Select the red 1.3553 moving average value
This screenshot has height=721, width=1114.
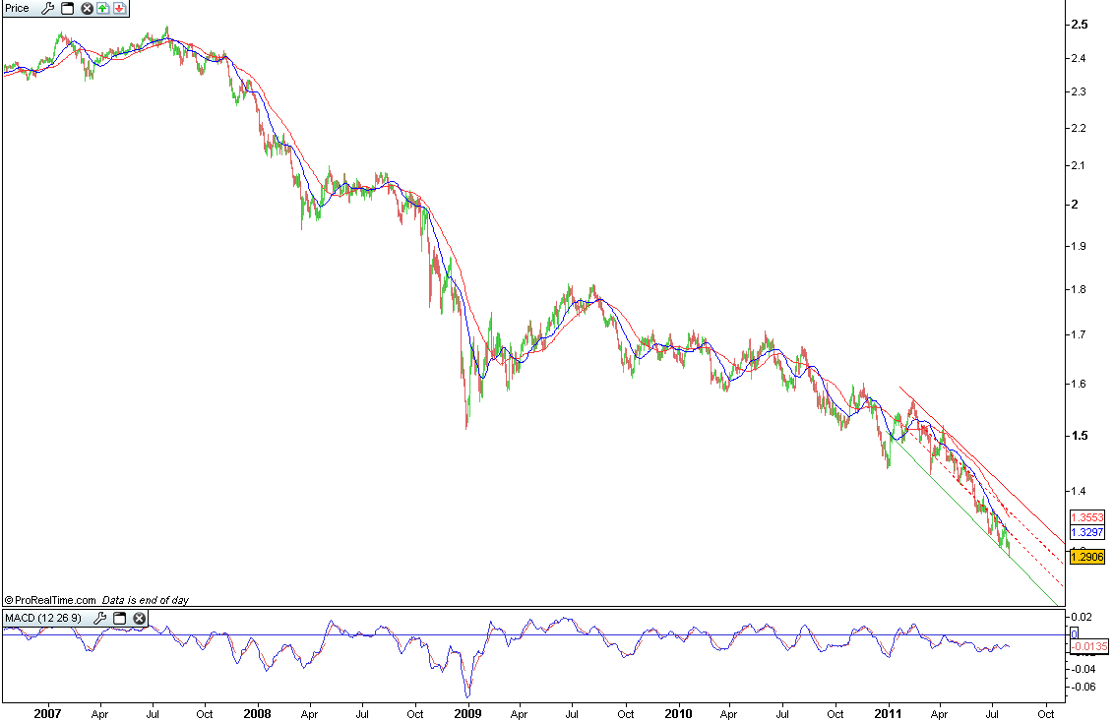tap(1087, 517)
